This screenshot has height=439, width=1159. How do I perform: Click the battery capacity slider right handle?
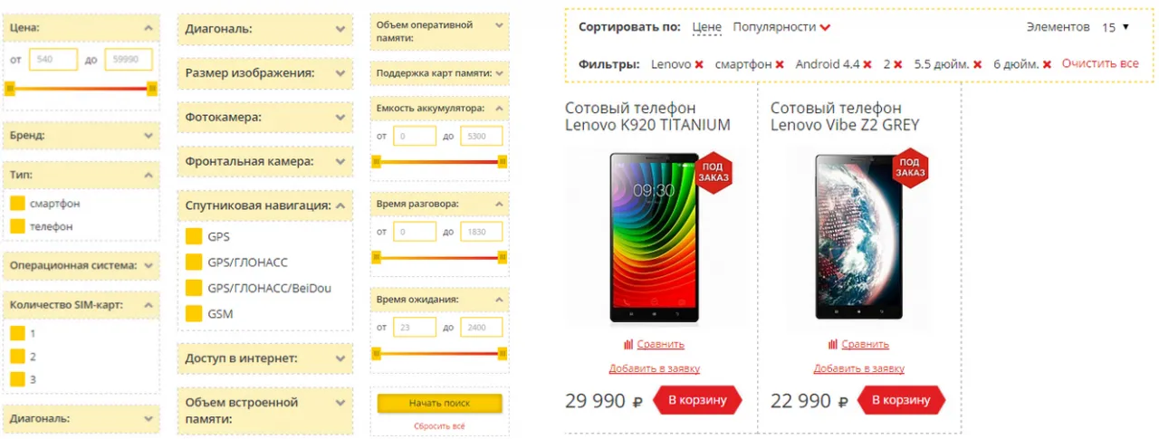click(x=503, y=162)
